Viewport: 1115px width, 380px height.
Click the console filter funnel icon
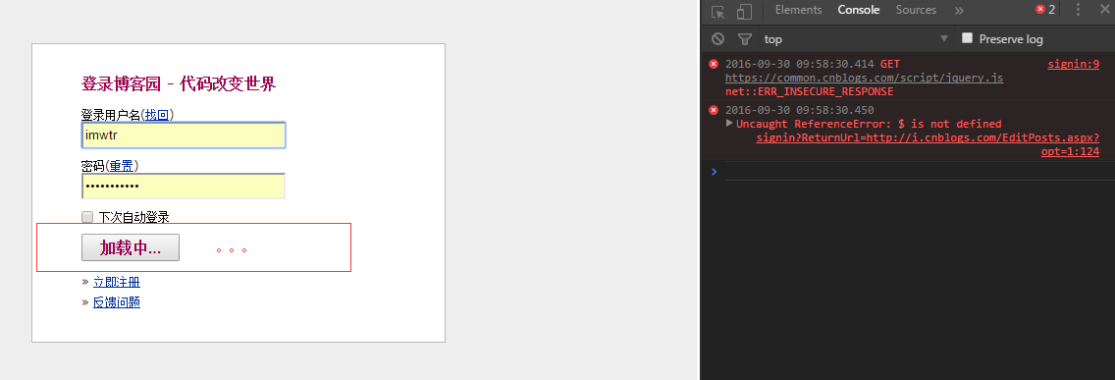pyautogui.click(x=744, y=39)
